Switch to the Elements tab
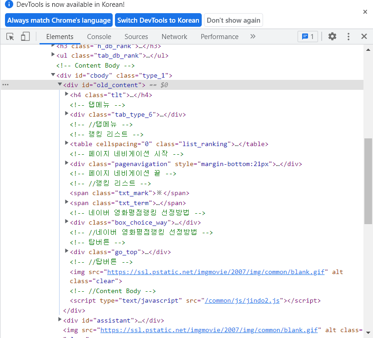 click(x=60, y=37)
